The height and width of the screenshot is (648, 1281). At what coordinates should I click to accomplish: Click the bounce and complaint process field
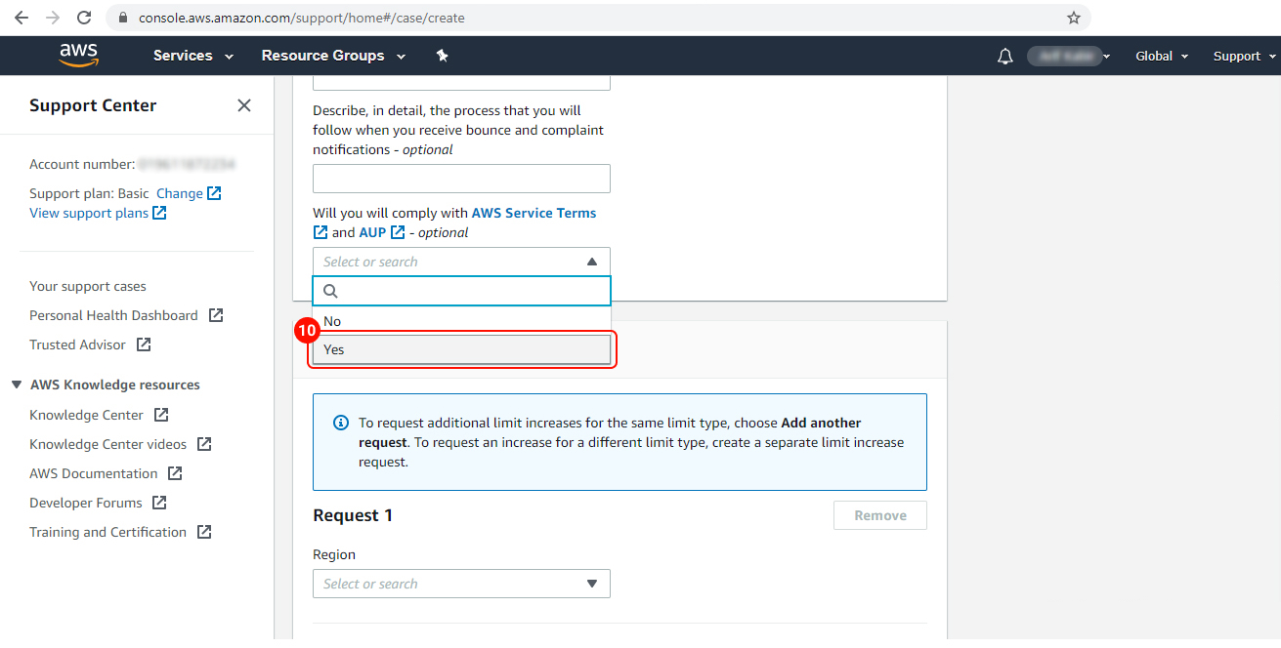pyautogui.click(x=461, y=179)
